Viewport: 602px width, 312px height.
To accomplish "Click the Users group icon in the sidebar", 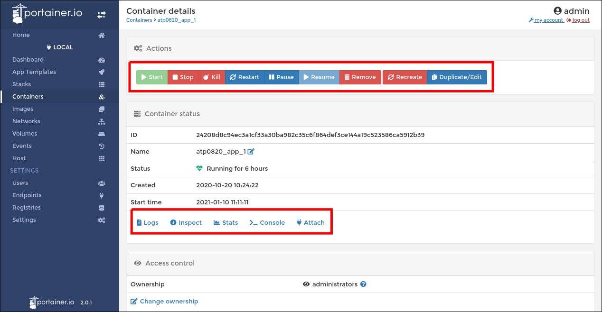I will pos(101,183).
